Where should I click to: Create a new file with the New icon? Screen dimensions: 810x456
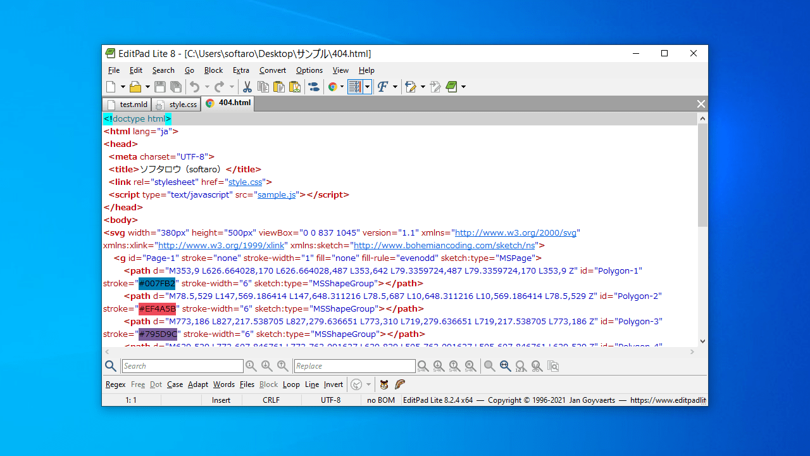tap(111, 87)
